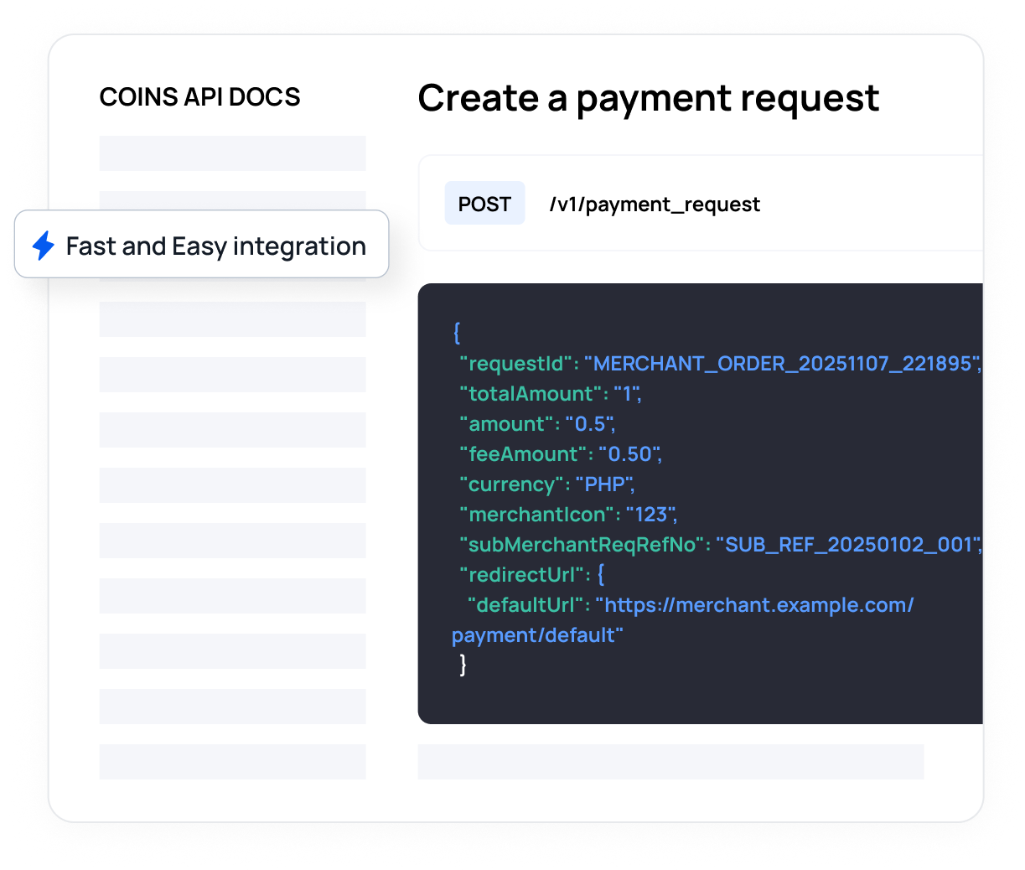Click the POST method badge
Viewport: 1025px width, 870px height.
coord(484,204)
